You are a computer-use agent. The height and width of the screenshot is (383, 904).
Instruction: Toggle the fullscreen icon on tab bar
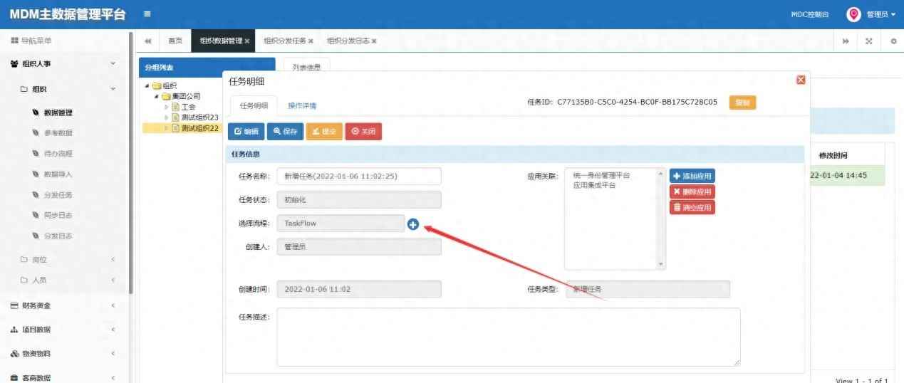[x=869, y=41]
